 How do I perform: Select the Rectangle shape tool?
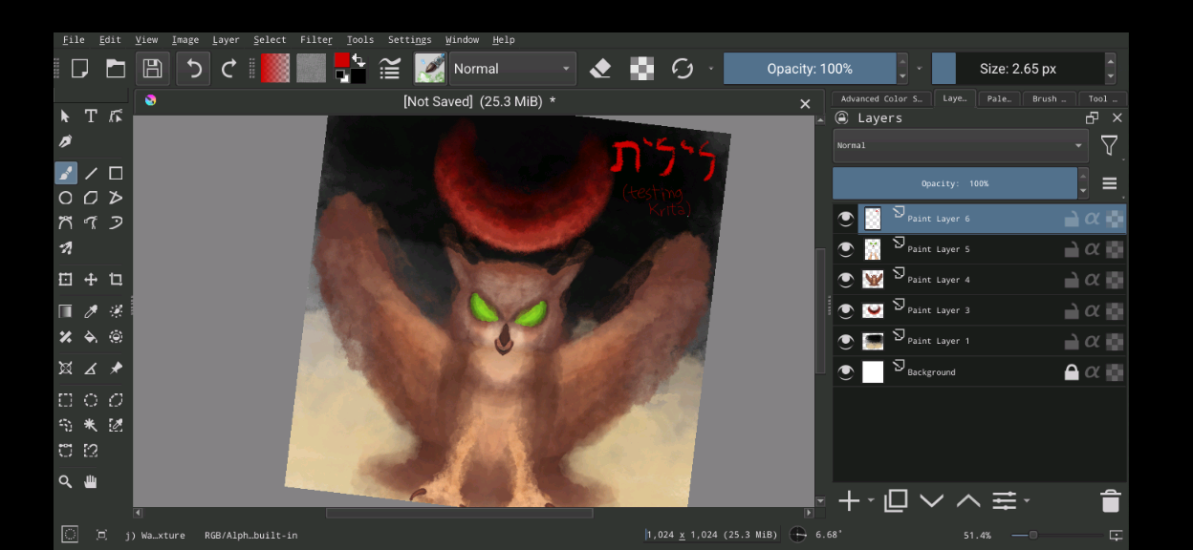(x=116, y=173)
